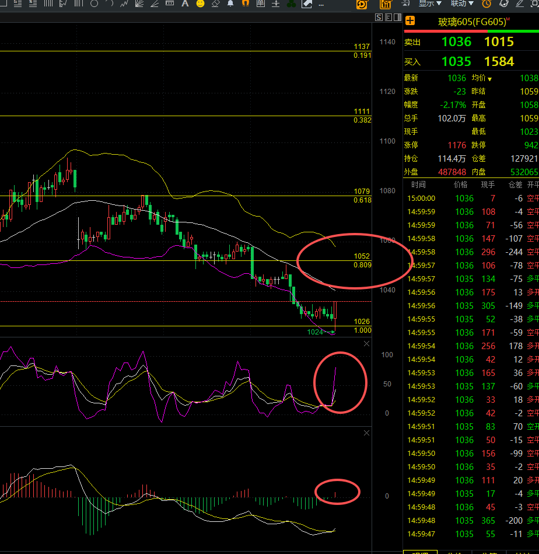Click the orange chart board icon
Screen dimensions: 539x554
click(386, 4)
